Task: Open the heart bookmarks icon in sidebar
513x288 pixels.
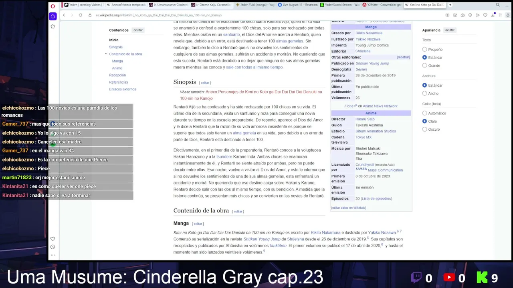Action: tap(53, 239)
